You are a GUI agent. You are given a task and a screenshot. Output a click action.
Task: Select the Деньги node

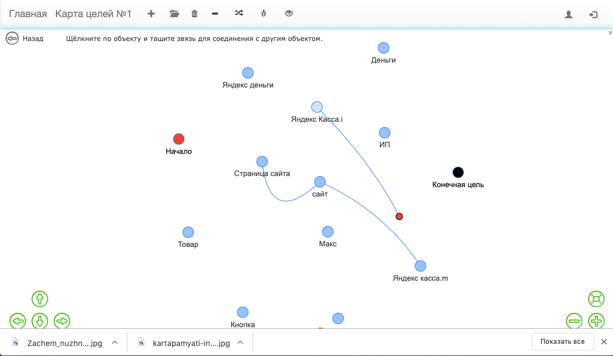[384, 48]
